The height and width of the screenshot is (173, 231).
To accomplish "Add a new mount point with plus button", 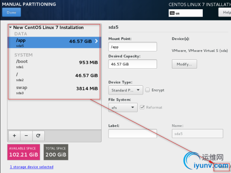I will click(14, 136).
